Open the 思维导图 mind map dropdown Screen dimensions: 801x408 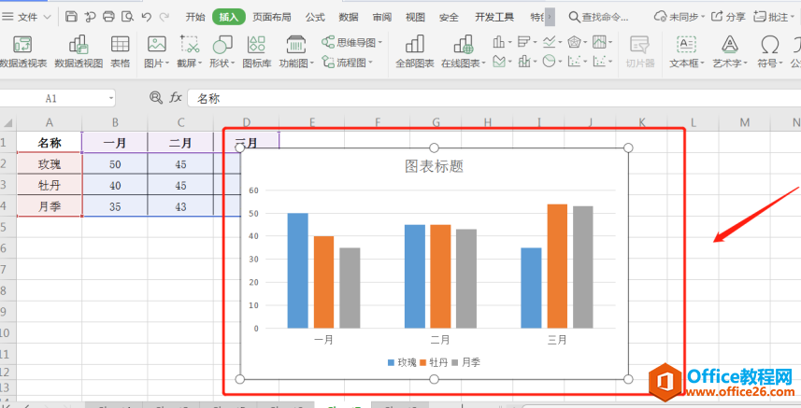pyautogui.click(x=379, y=43)
